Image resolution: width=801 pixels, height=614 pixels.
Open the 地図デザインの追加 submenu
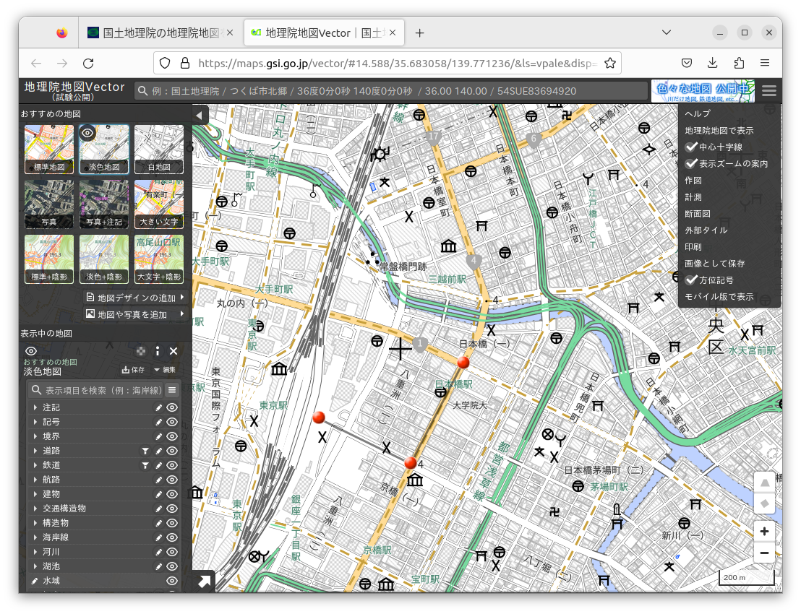(135, 298)
